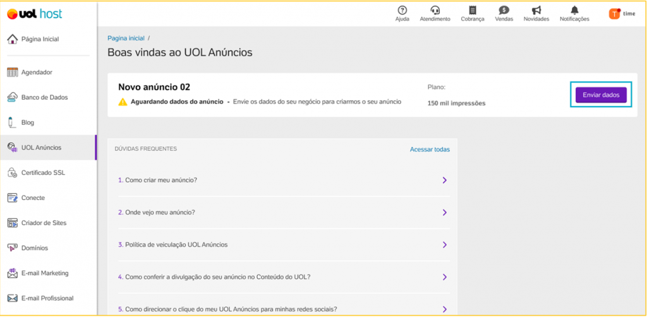Open Criador de Sites menu label
Viewport: 647px width, 318px height.
tap(44, 223)
